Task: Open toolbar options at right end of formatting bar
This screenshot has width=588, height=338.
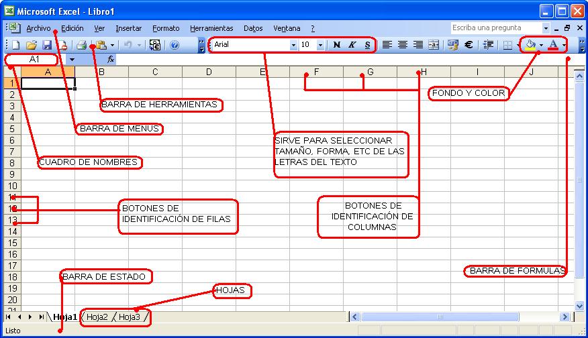Action: pos(582,46)
